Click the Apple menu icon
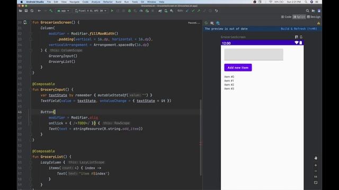The width and height of the screenshot is (339, 190). 22,2
